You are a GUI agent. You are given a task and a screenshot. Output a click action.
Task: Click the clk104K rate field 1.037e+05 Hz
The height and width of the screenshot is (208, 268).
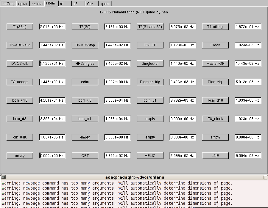[x=52, y=137]
